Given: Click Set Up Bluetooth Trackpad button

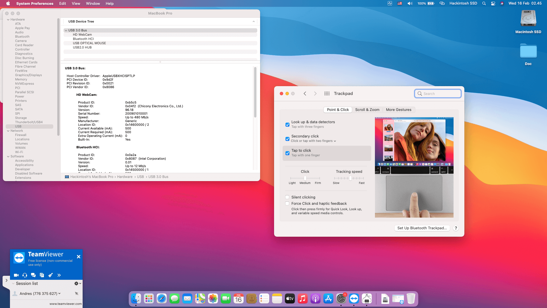Looking at the screenshot, I should [x=422, y=228].
